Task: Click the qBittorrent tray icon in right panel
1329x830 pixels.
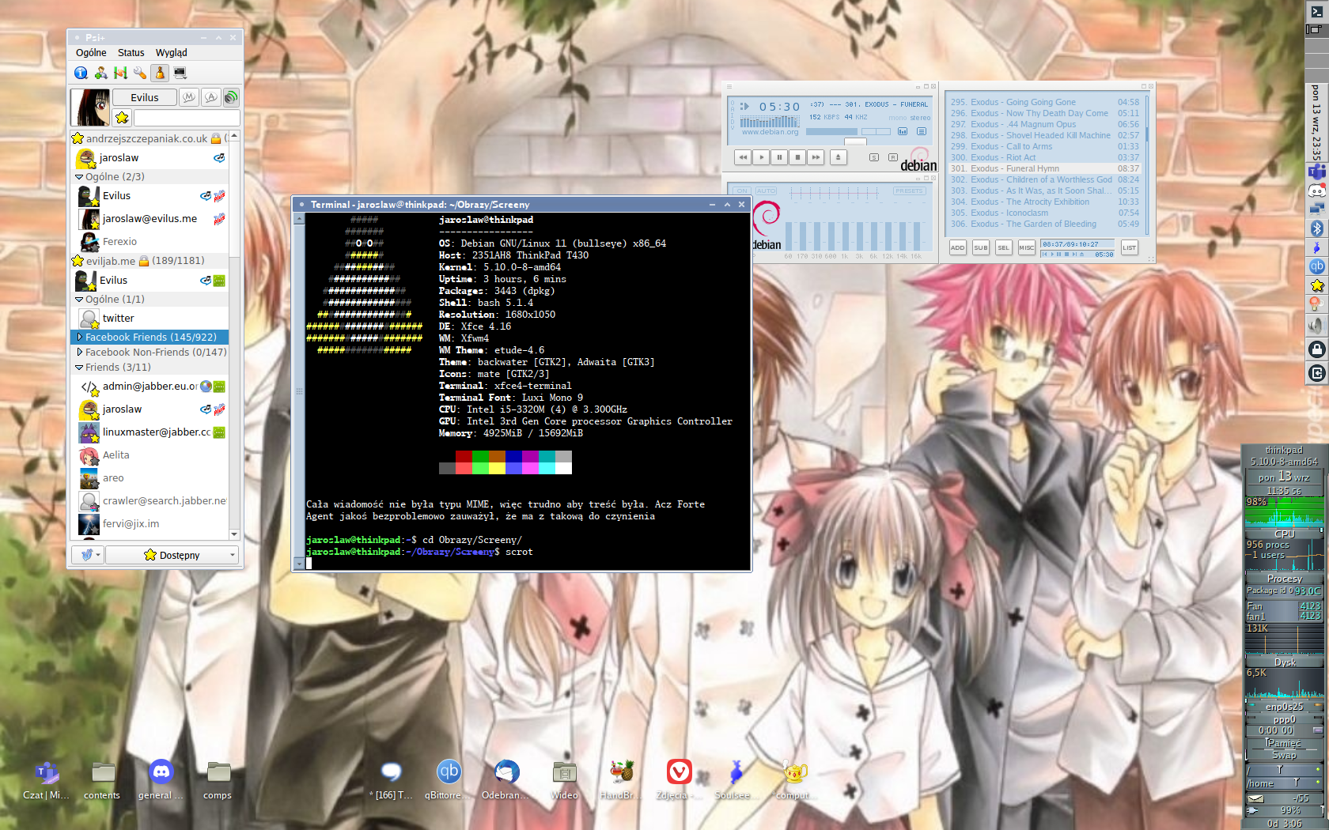Action: click(1316, 266)
